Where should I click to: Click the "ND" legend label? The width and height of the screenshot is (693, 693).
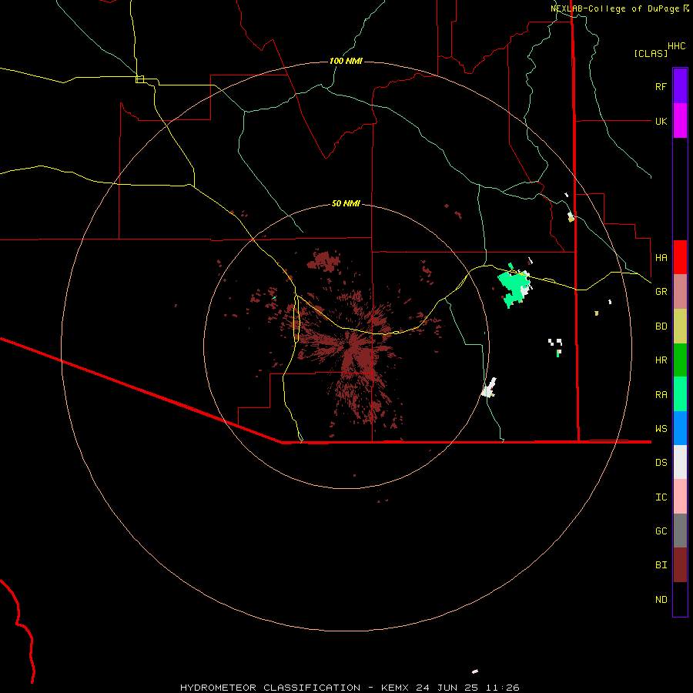pyautogui.click(x=661, y=599)
